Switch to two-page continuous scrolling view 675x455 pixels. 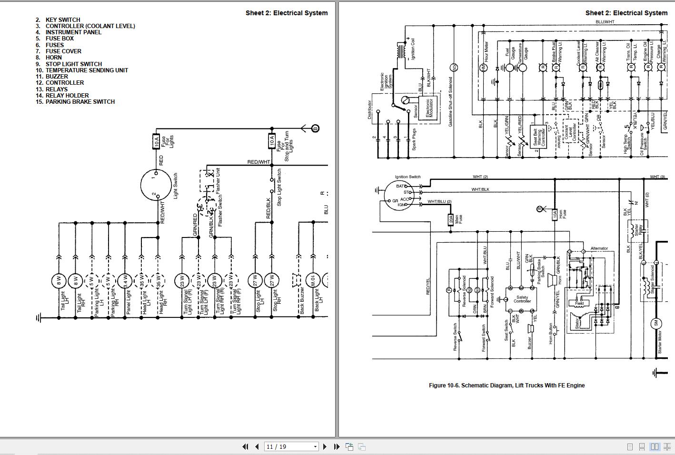click(667, 446)
